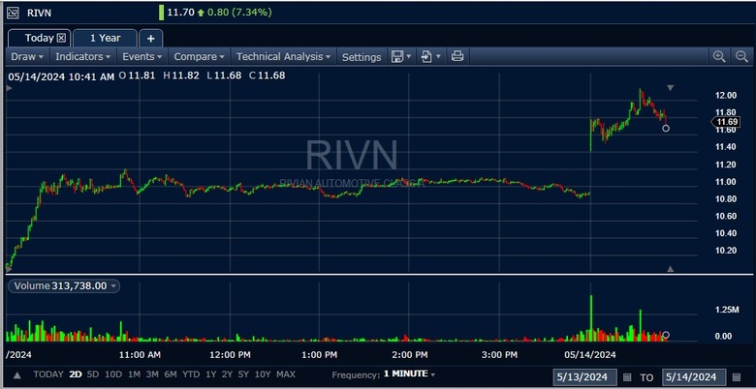Click the 11.70 price quote
This screenshot has width=756, height=389.
pyautogui.click(x=181, y=13)
